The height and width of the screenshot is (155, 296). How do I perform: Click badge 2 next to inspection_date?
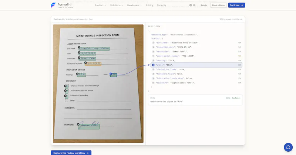click(153, 47)
